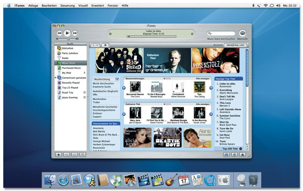The height and width of the screenshot is (191, 303).
Task: Open the Visuell menu
Action: tap(83, 6)
